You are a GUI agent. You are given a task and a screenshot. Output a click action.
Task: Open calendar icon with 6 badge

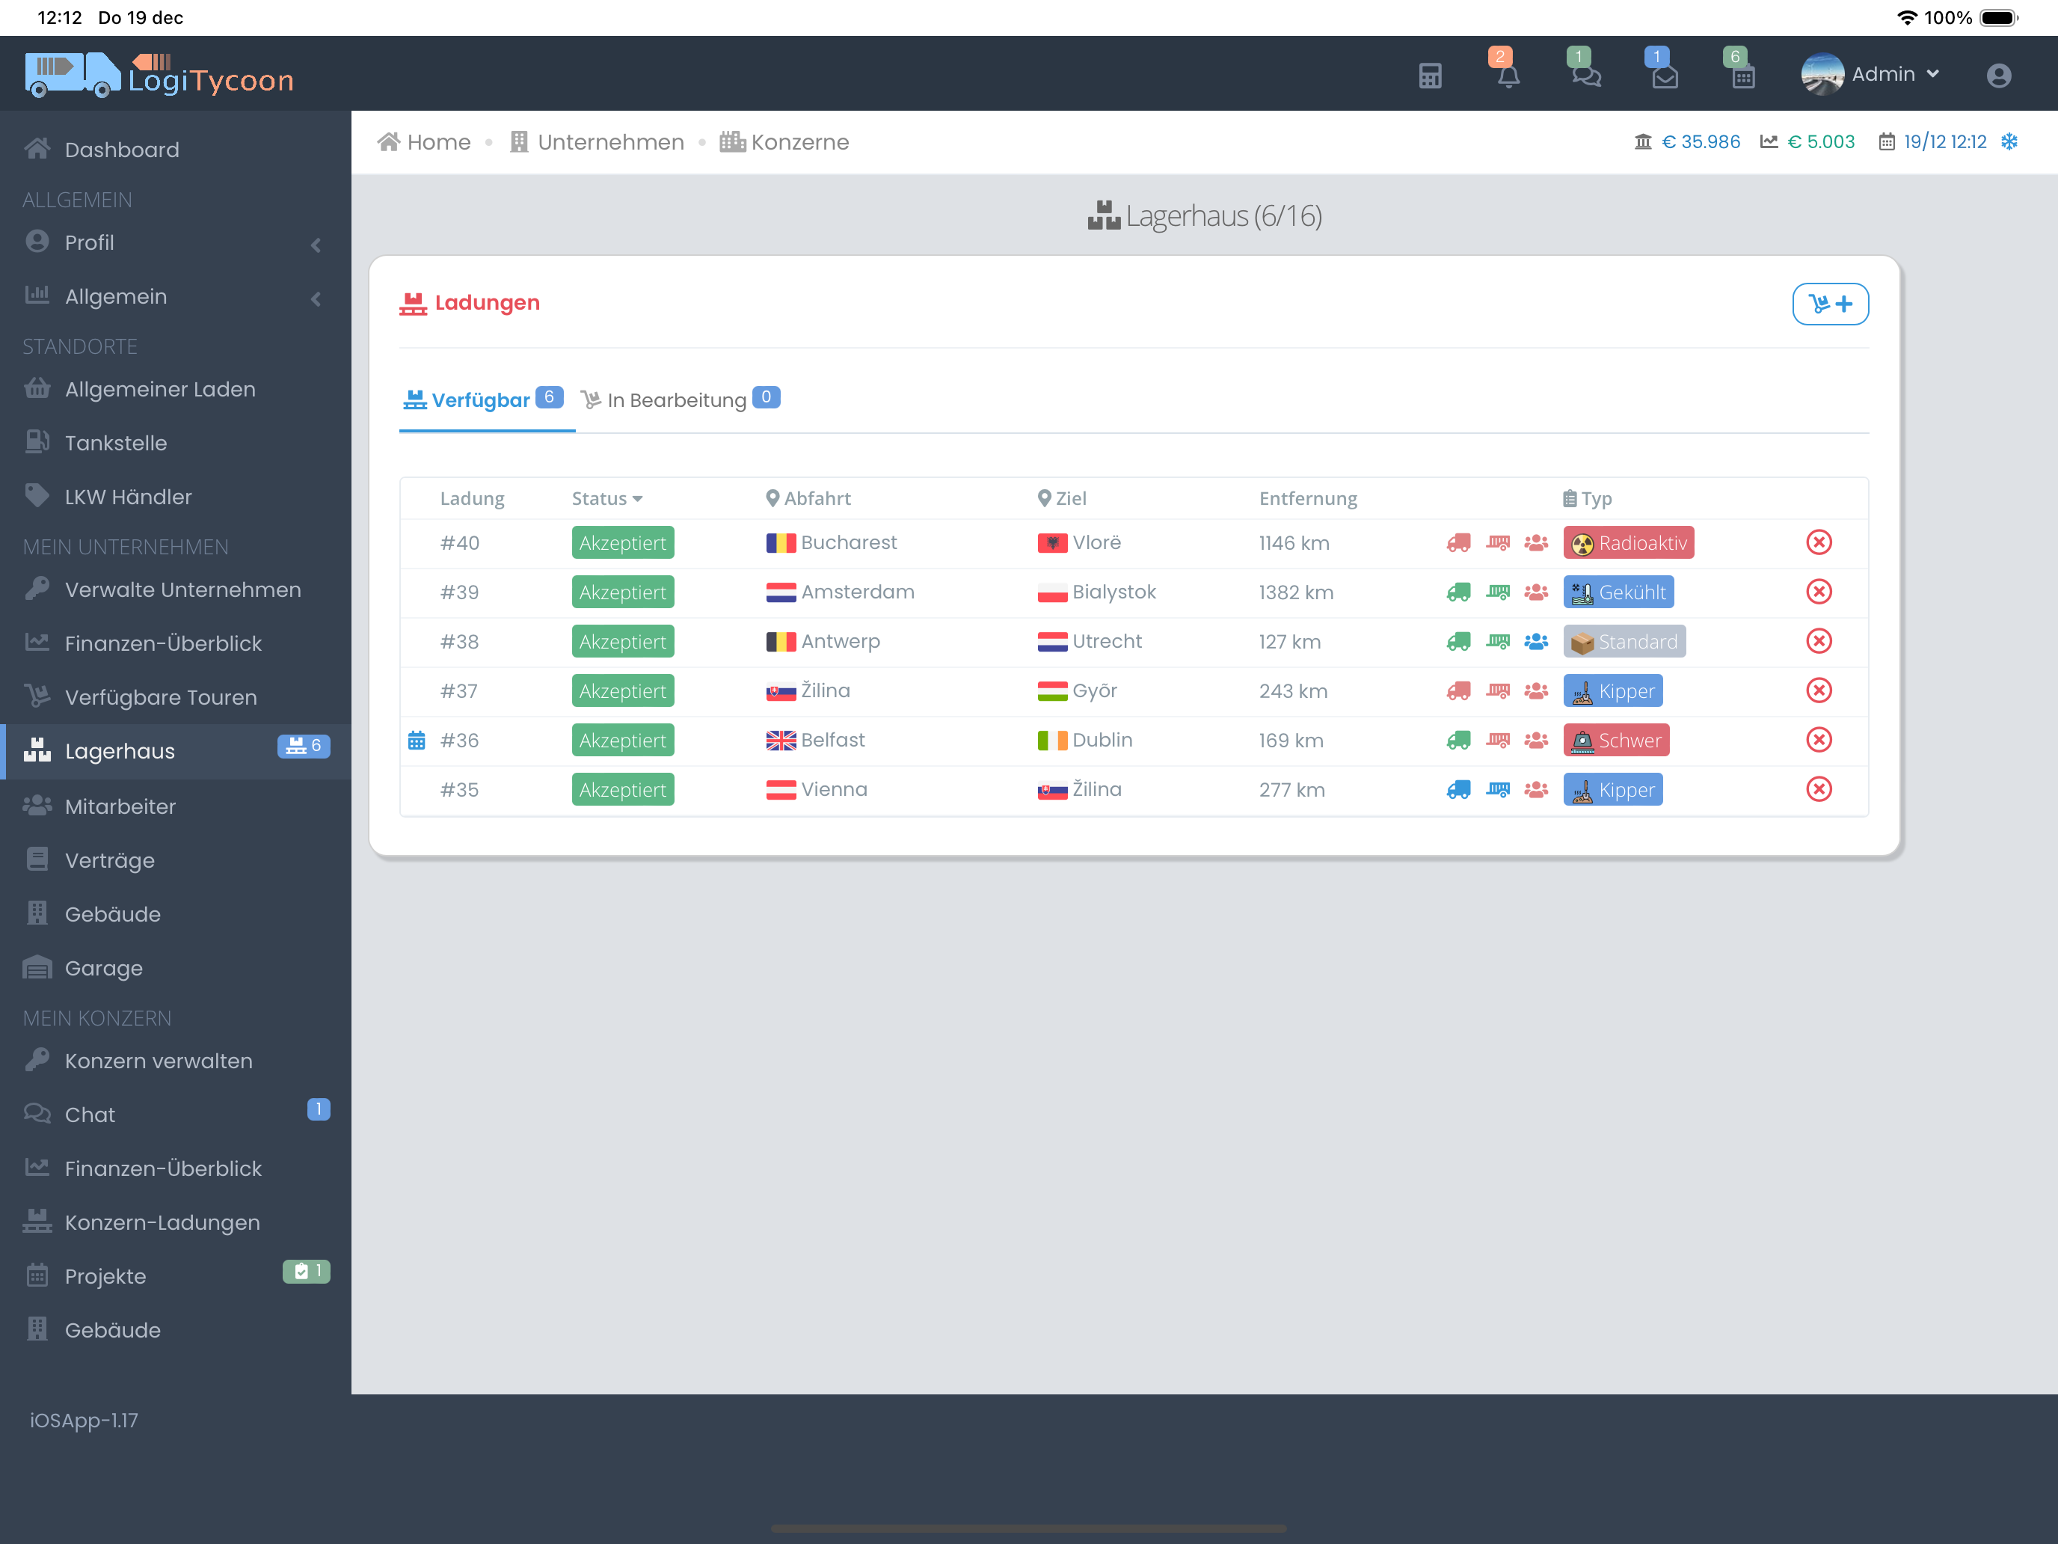(x=1742, y=76)
